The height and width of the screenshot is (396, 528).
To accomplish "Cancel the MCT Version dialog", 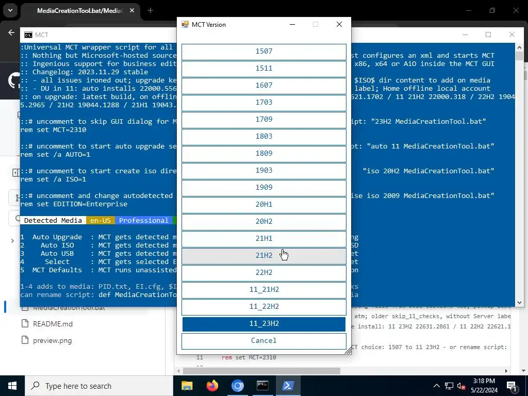I will [x=263, y=341].
